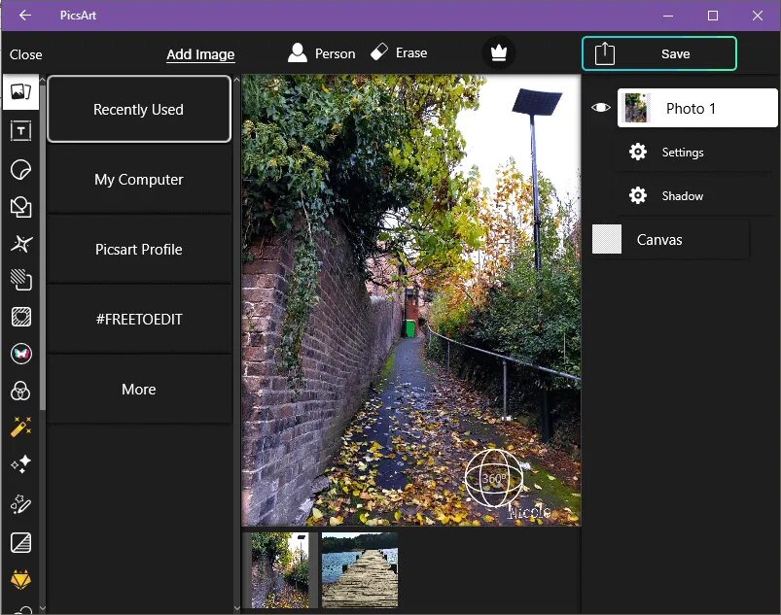
Task: Choose My Computer as image source
Action: [139, 179]
